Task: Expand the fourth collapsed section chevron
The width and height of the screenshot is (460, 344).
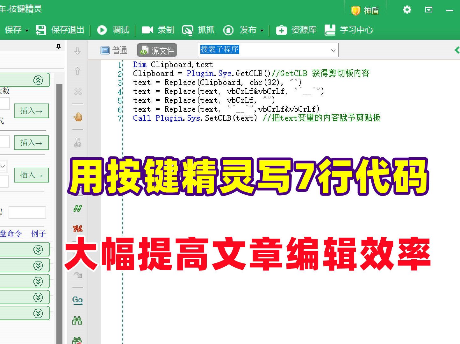Action: 38,297
